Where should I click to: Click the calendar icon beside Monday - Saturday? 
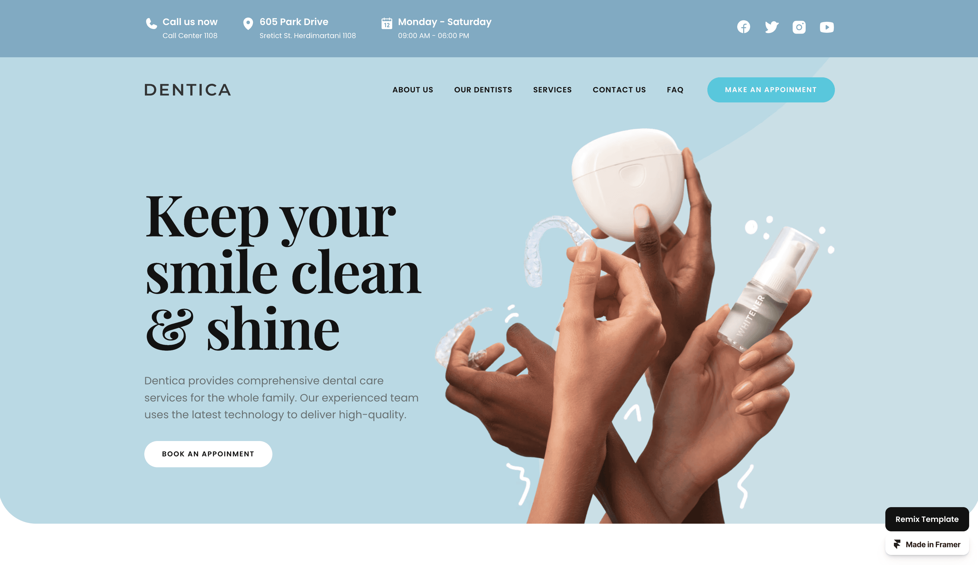386,23
